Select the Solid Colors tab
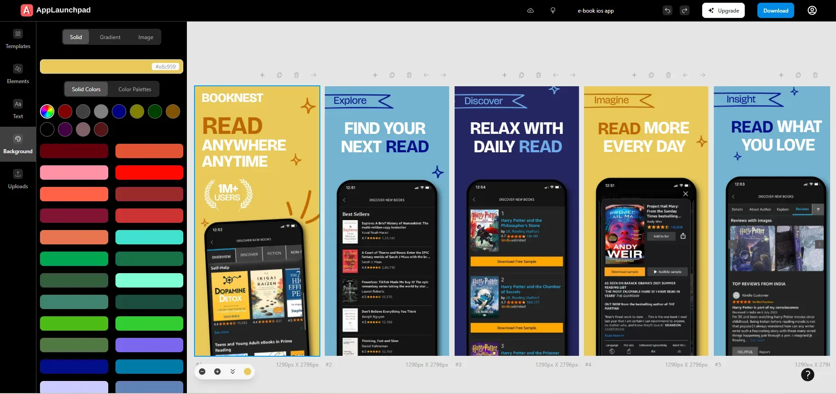 pos(86,89)
